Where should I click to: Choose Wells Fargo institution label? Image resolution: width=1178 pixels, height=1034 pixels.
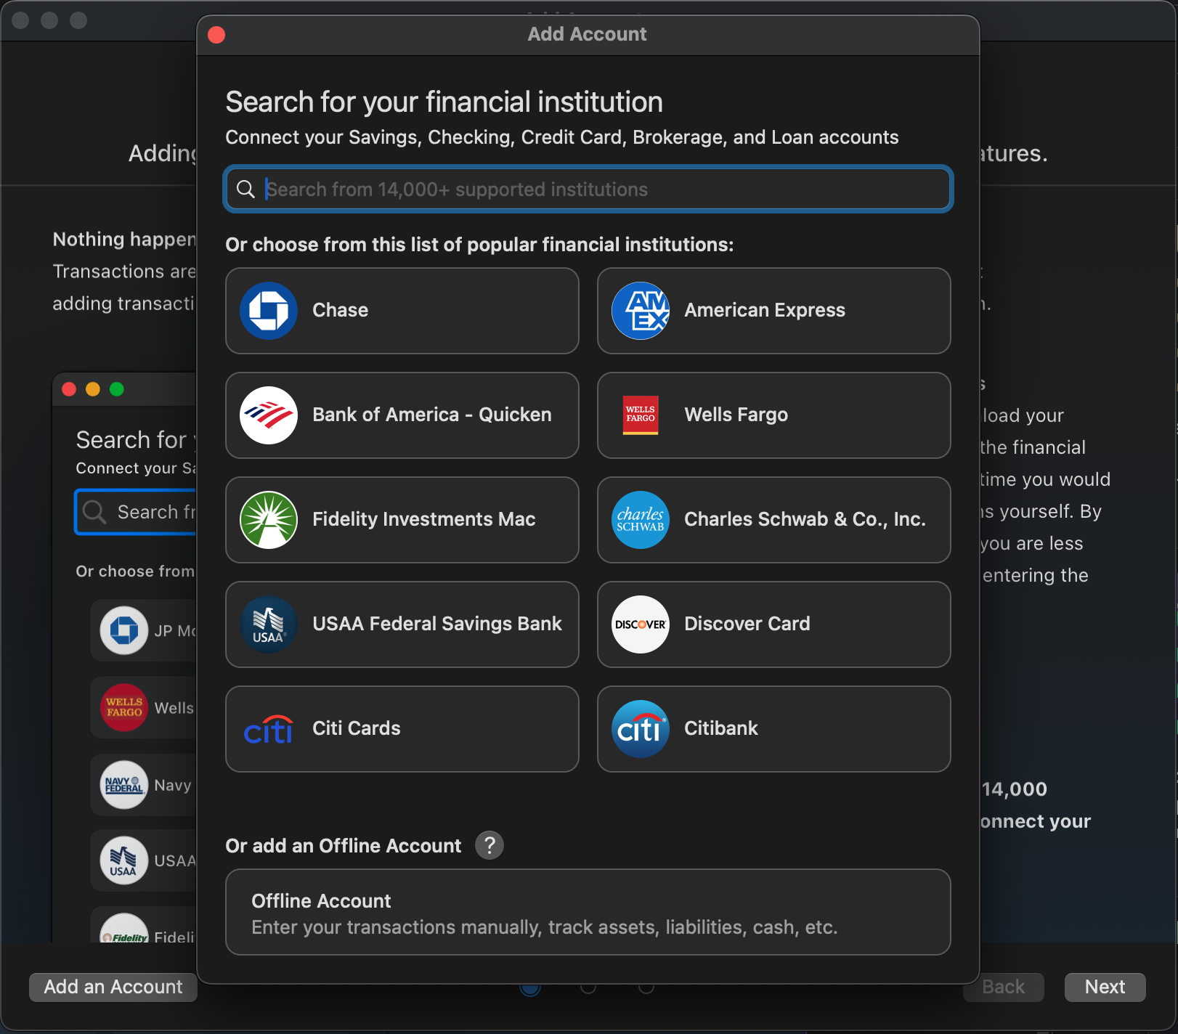click(x=736, y=415)
